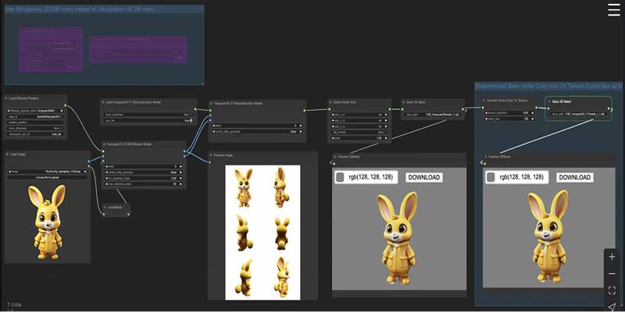Image resolution: width=625 pixels, height=312 pixels.
Task: Click the repo_id field in Load Diffusers Pipeline
Action: 35,116
